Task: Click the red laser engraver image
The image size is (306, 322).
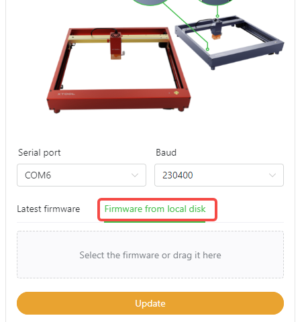Action: (119, 70)
